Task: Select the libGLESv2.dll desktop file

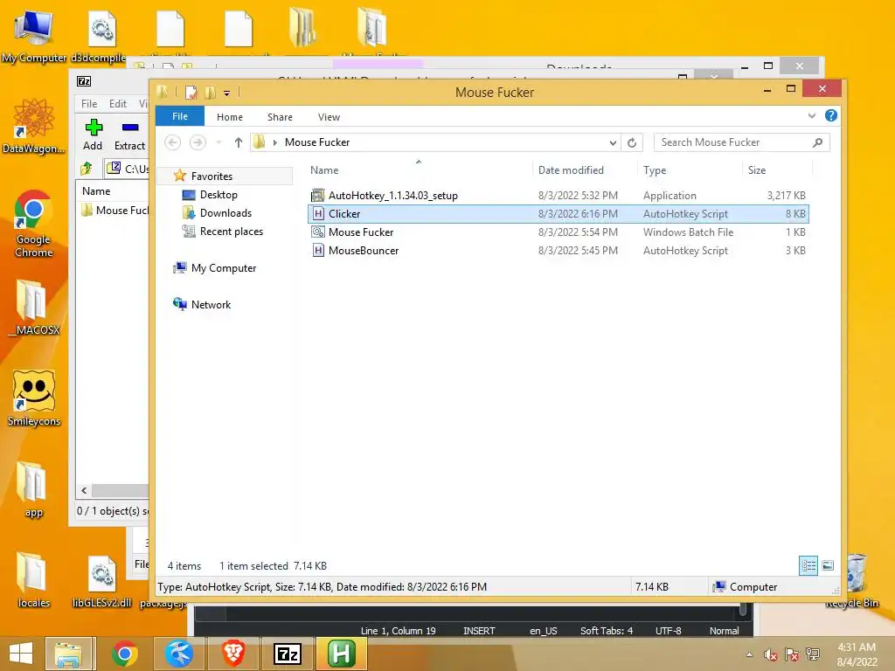Action: coord(102,583)
